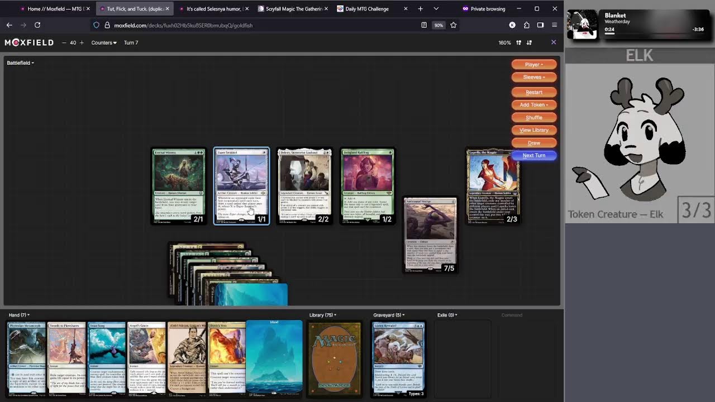Image resolution: width=715 pixels, height=402 pixels.
Task: Open the browser extensions menu
Action: tap(526, 25)
